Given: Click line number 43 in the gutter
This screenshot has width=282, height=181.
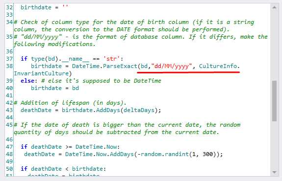Looking at the screenshot, I should click(x=9, y=110).
